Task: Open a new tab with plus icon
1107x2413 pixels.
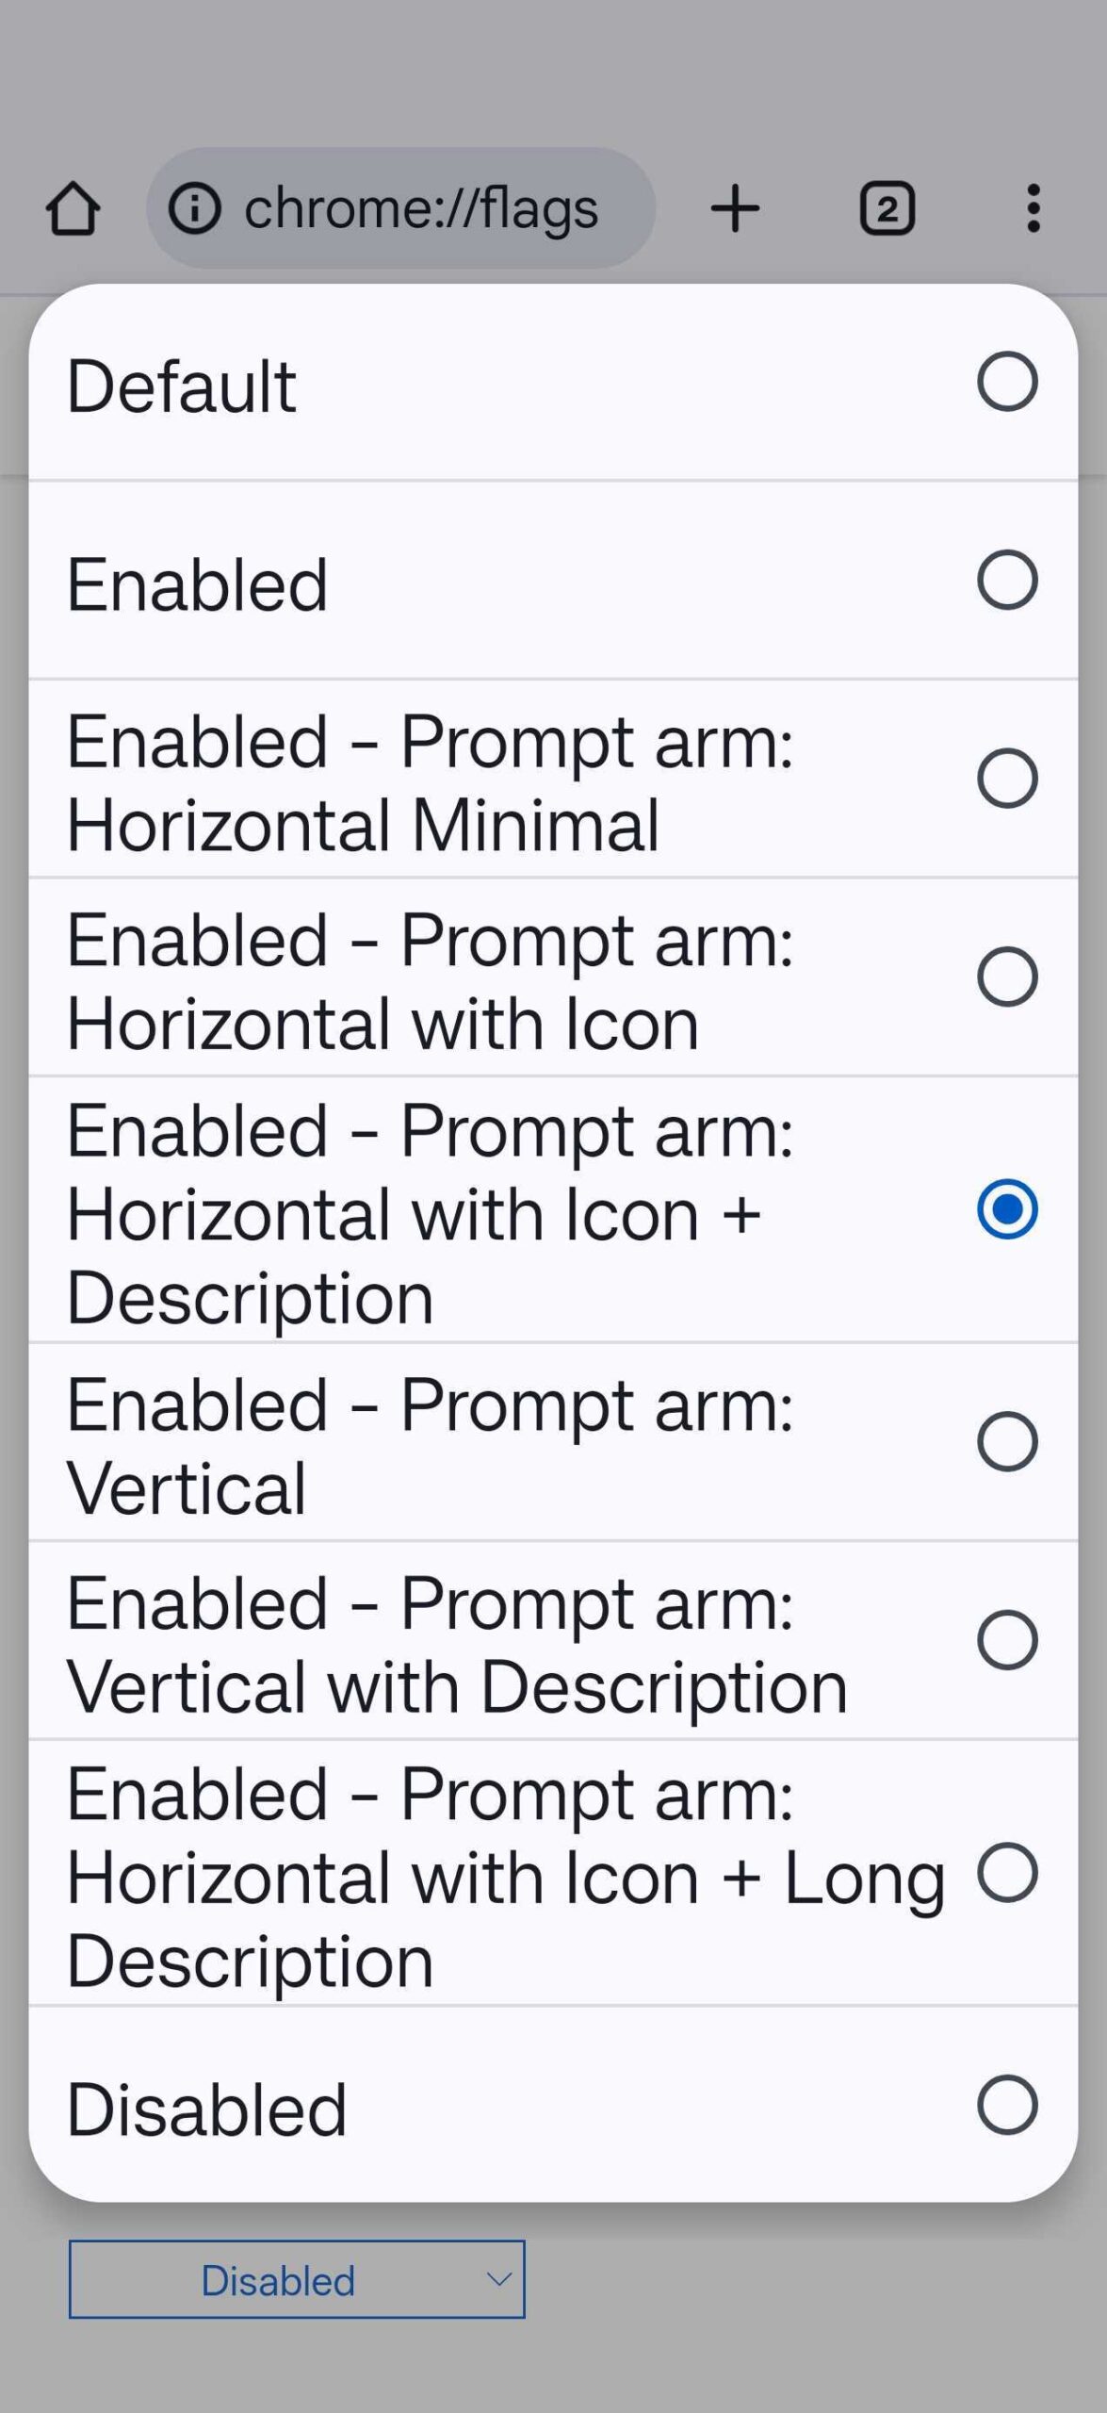Action: pyautogui.click(x=735, y=208)
